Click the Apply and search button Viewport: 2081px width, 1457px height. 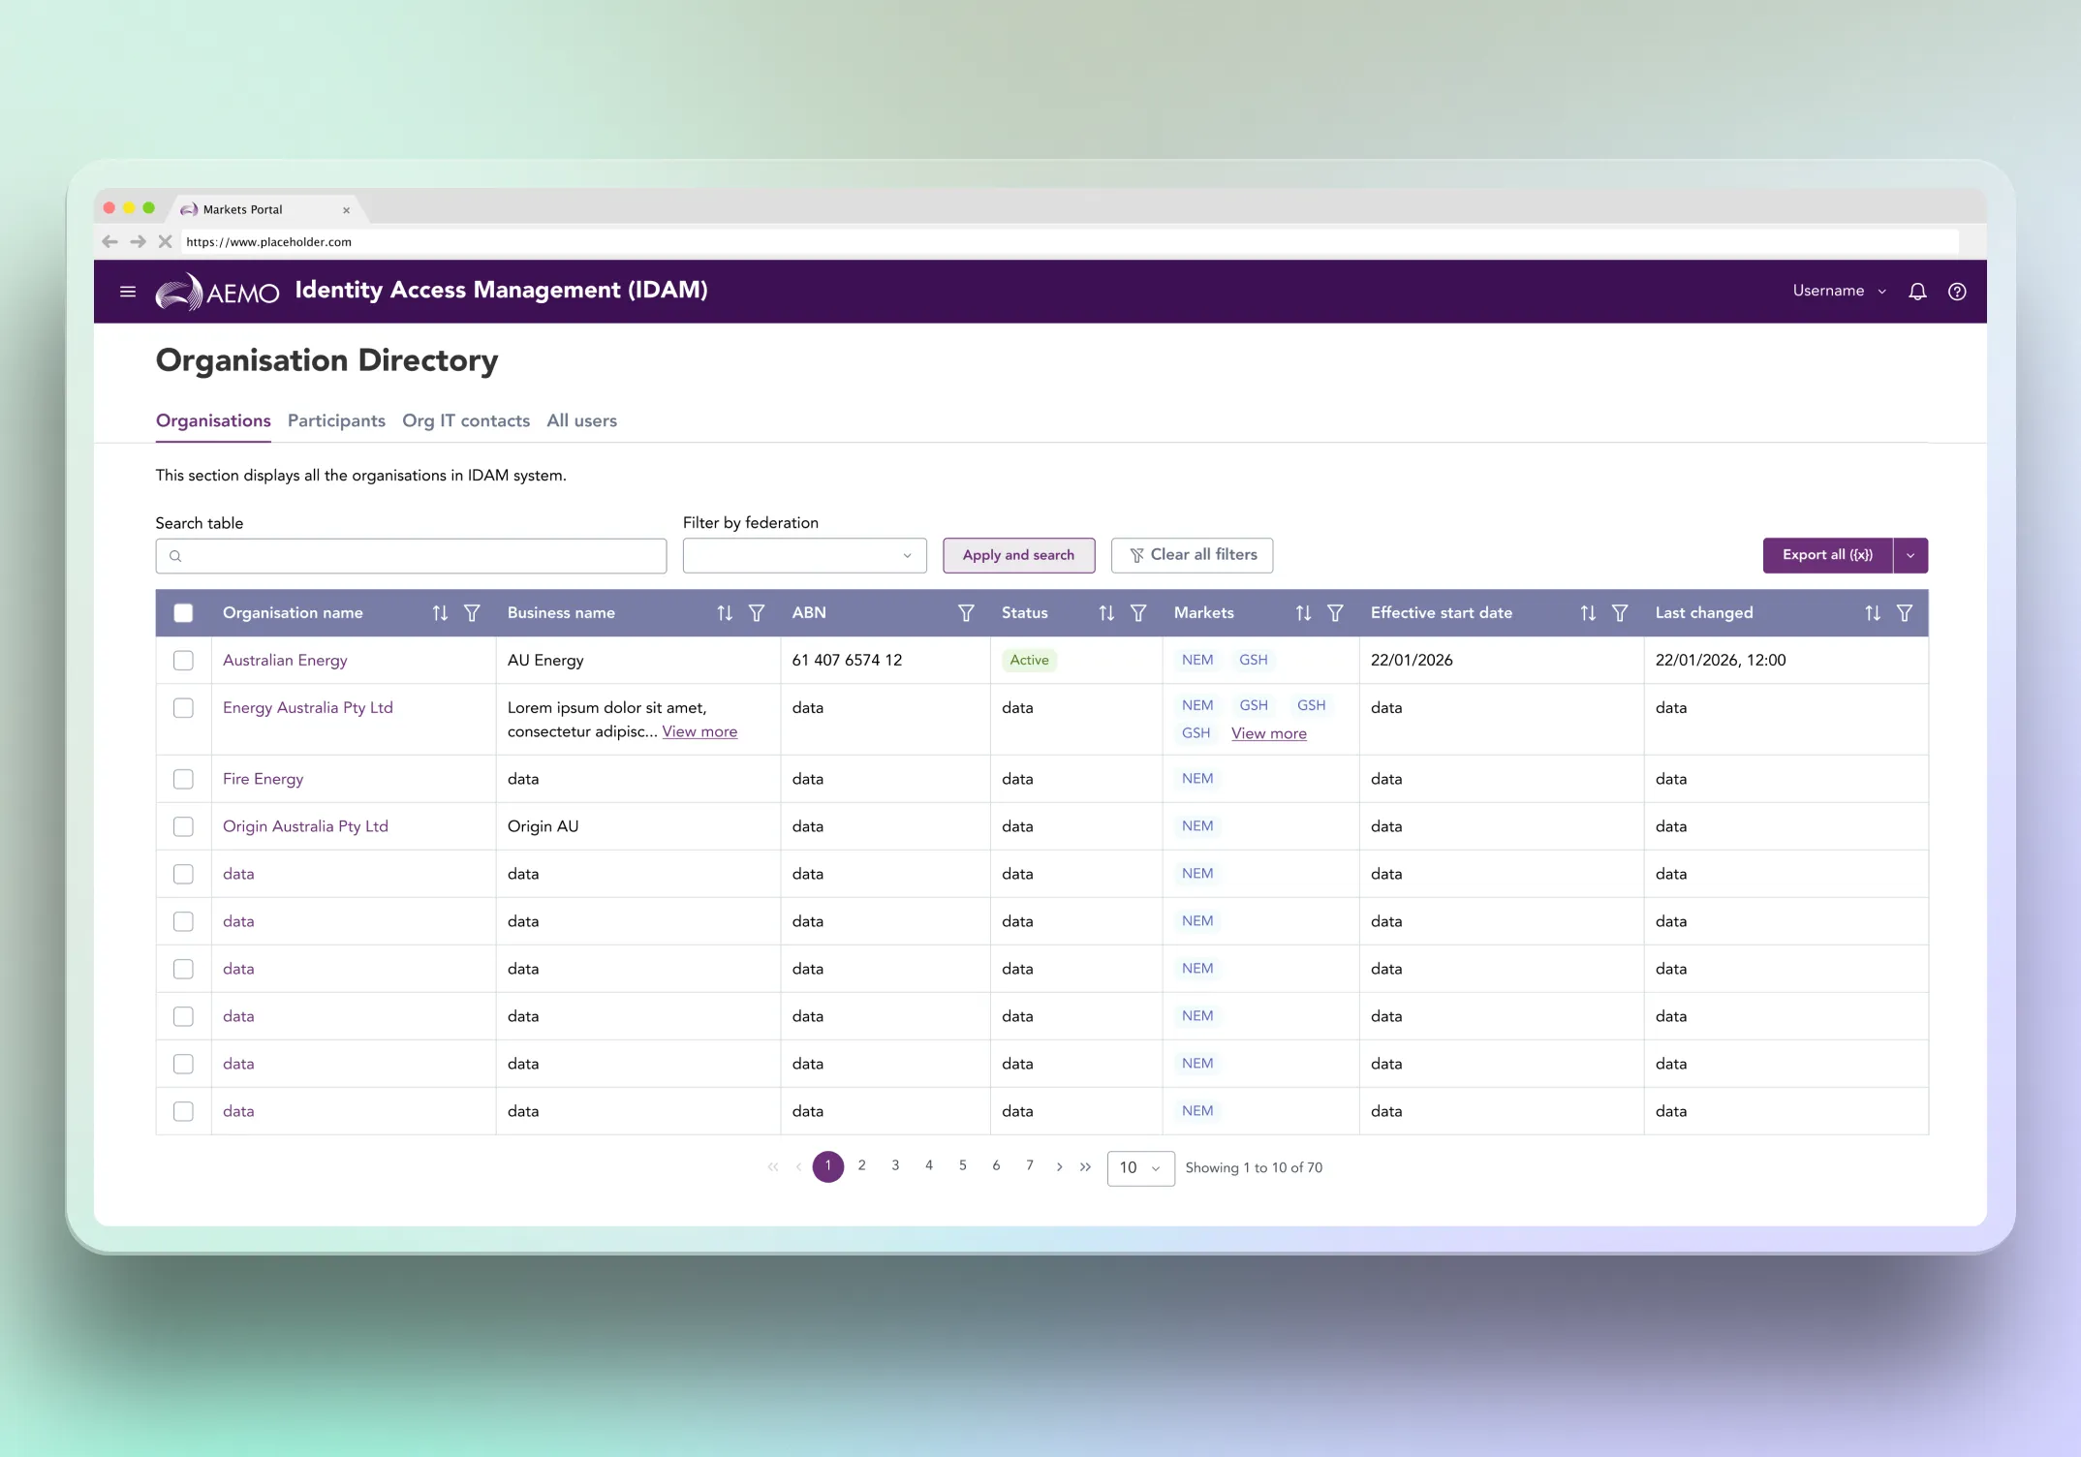pyautogui.click(x=1018, y=555)
